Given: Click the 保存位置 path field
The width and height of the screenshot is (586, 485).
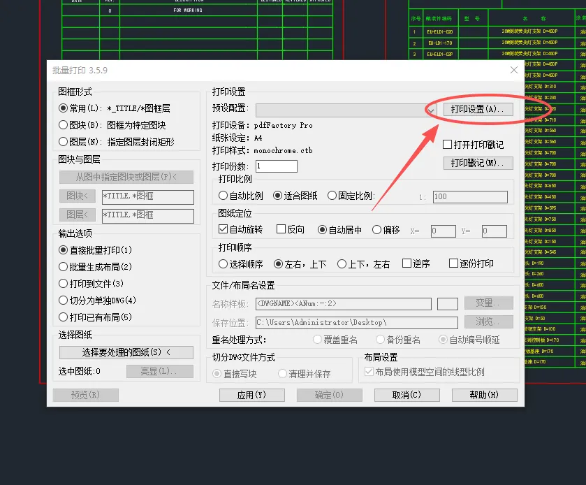Looking at the screenshot, I should click(357, 323).
